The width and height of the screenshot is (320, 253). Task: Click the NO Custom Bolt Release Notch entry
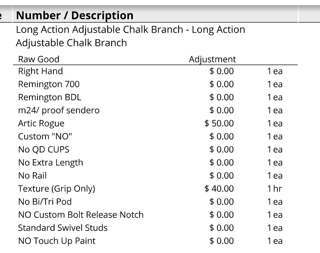point(81,215)
